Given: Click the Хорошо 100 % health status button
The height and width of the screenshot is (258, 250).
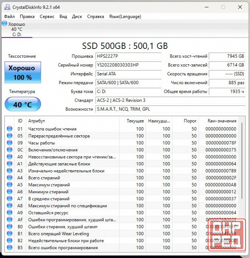Looking at the screenshot, I should coord(23,72).
